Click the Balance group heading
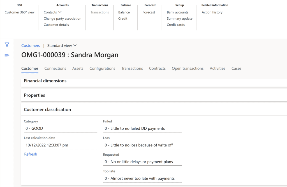287x187 pixels. pos(126,5)
